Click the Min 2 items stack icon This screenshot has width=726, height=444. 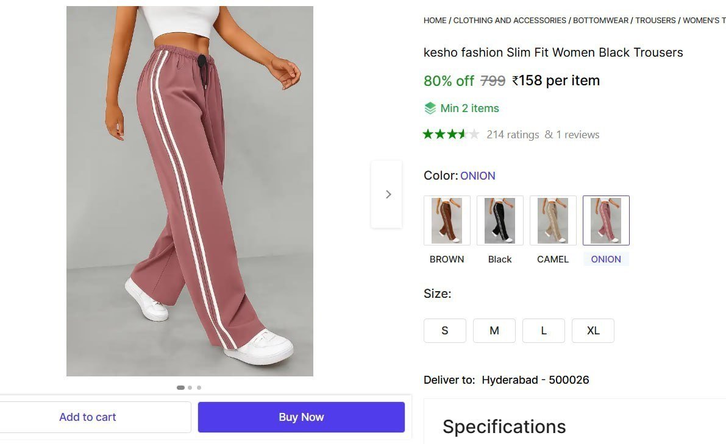[430, 108]
